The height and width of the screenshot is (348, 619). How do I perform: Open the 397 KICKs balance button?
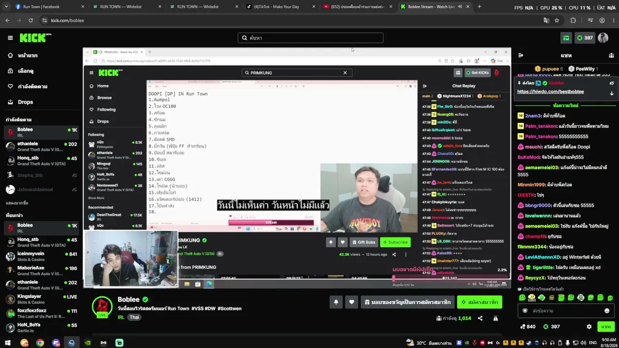585,38
